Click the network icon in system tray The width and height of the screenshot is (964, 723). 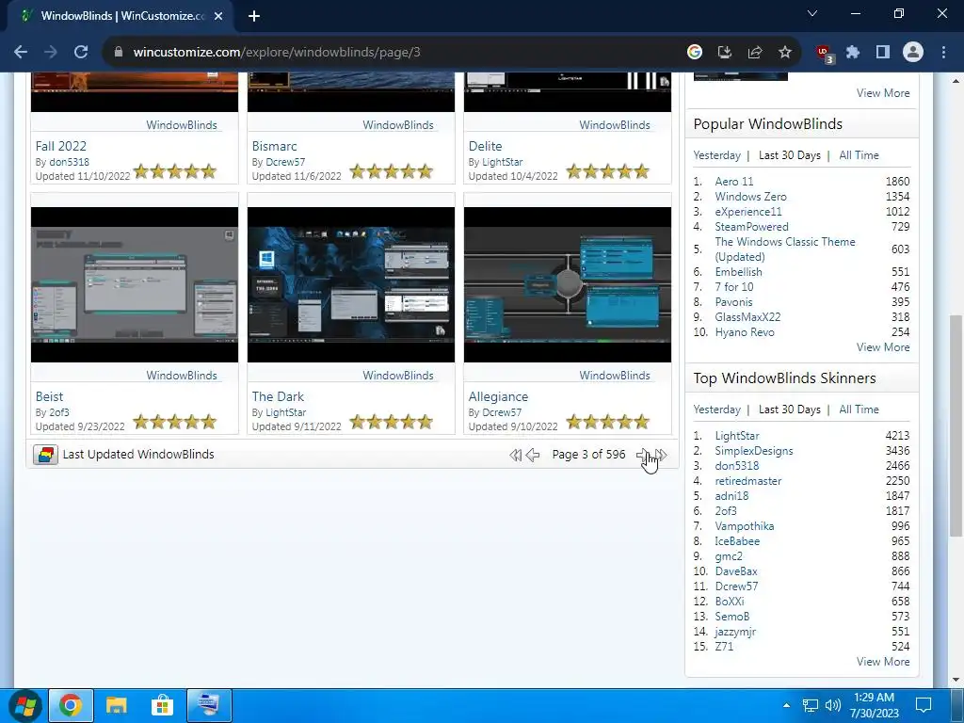coord(811,705)
